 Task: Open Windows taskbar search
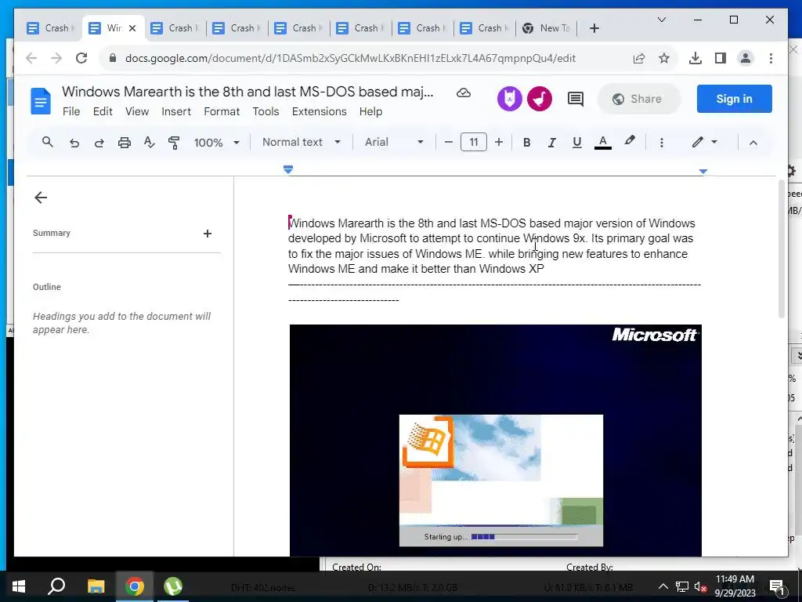pos(56,586)
